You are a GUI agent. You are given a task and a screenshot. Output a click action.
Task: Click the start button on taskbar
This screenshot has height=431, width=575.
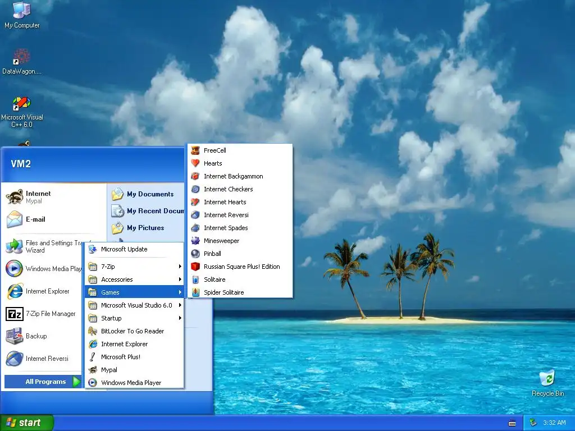pyautogui.click(x=27, y=423)
